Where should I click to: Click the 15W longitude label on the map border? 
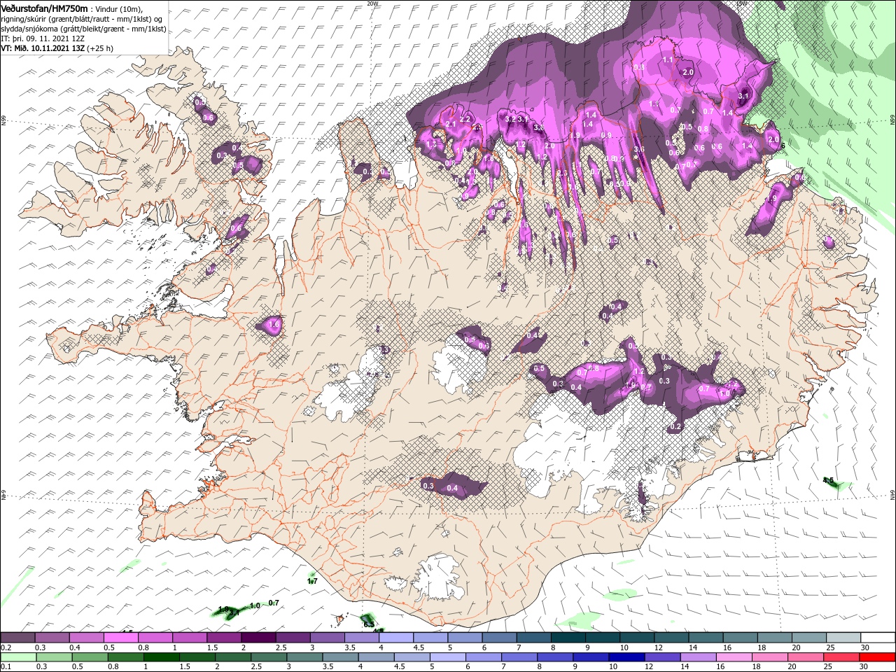pyautogui.click(x=742, y=3)
